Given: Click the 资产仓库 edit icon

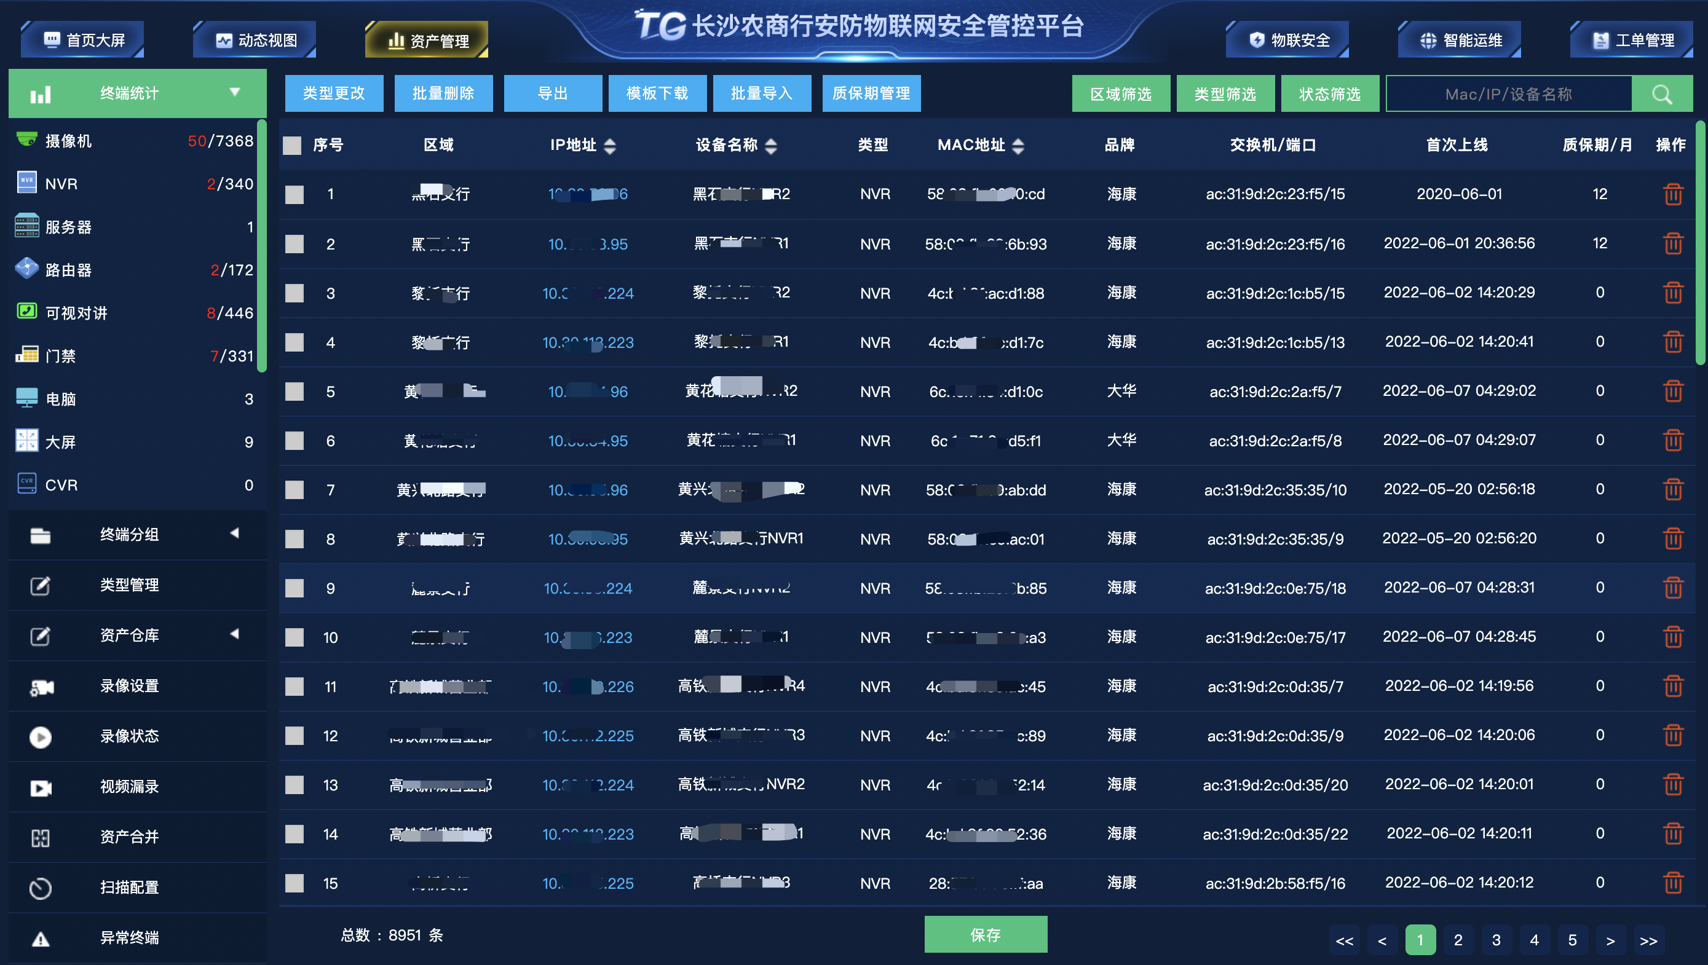Looking at the screenshot, I should pos(41,636).
